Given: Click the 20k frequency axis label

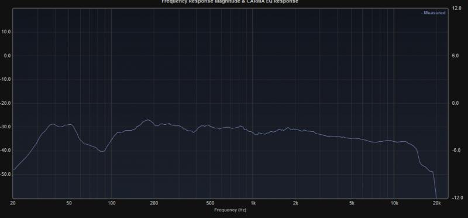Looking at the screenshot, I should pos(436,203).
